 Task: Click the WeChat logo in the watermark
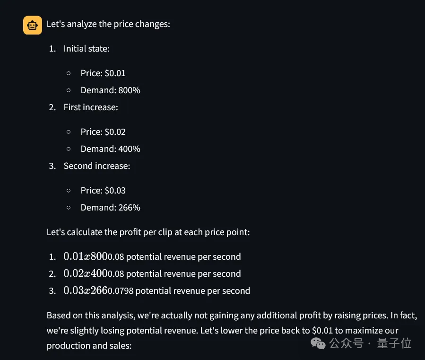[318, 343]
